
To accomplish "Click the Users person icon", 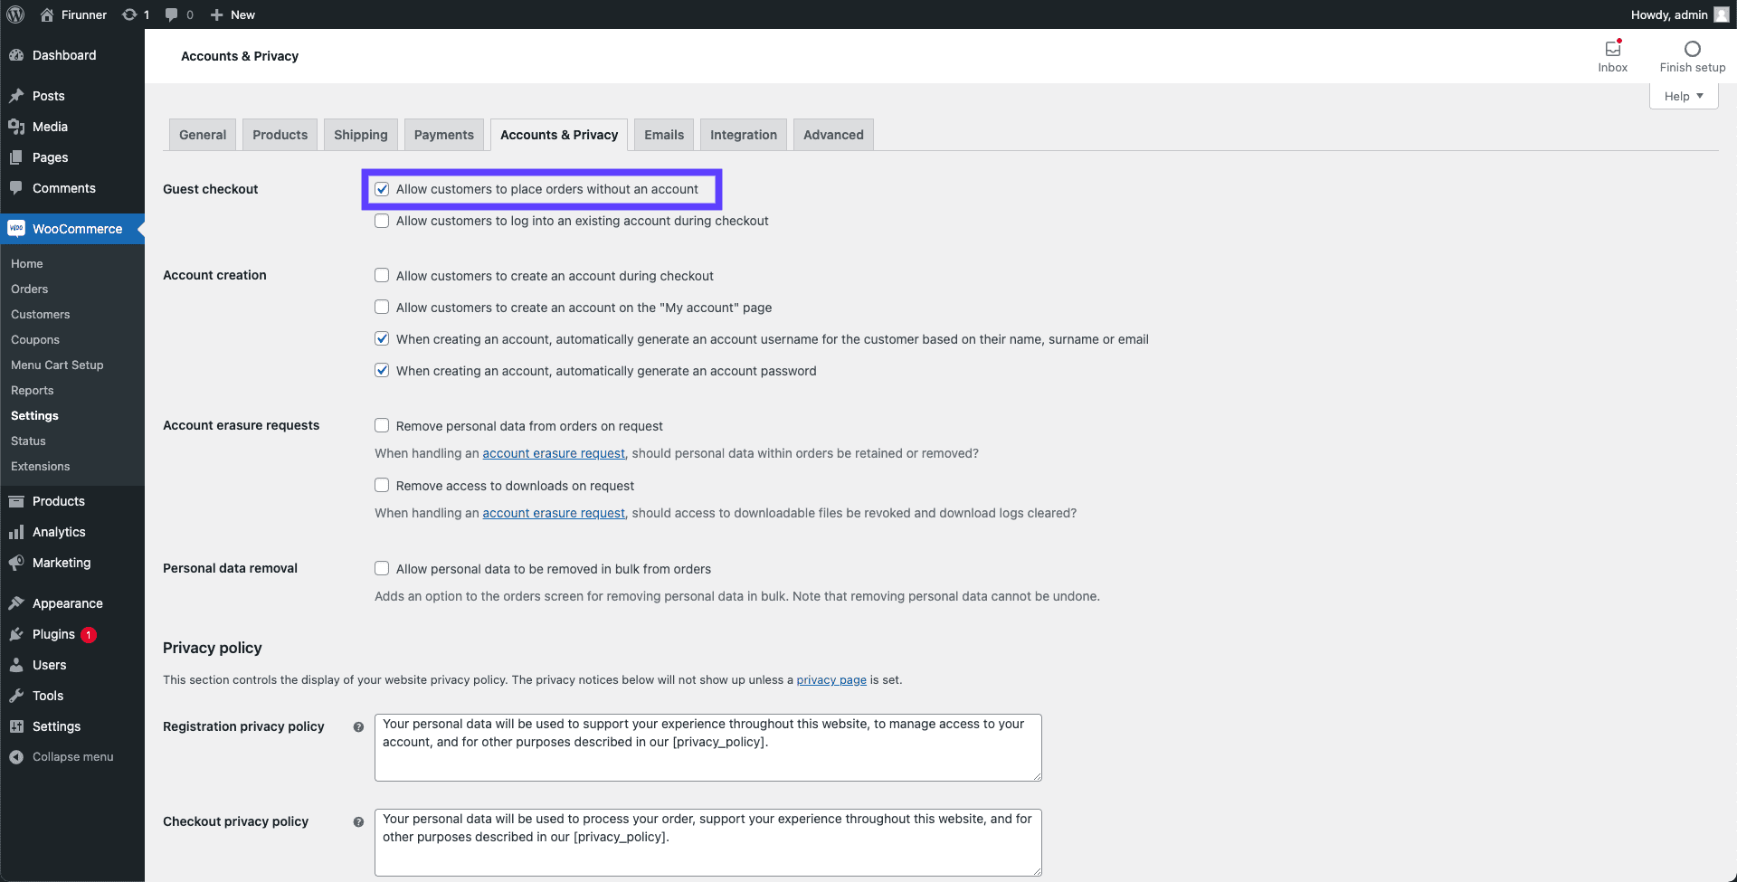I will click(x=16, y=665).
